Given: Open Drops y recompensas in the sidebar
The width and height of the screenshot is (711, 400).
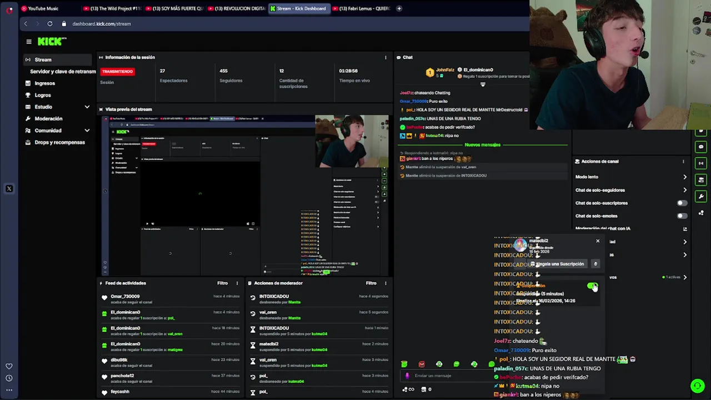Looking at the screenshot, I should [59, 142].
